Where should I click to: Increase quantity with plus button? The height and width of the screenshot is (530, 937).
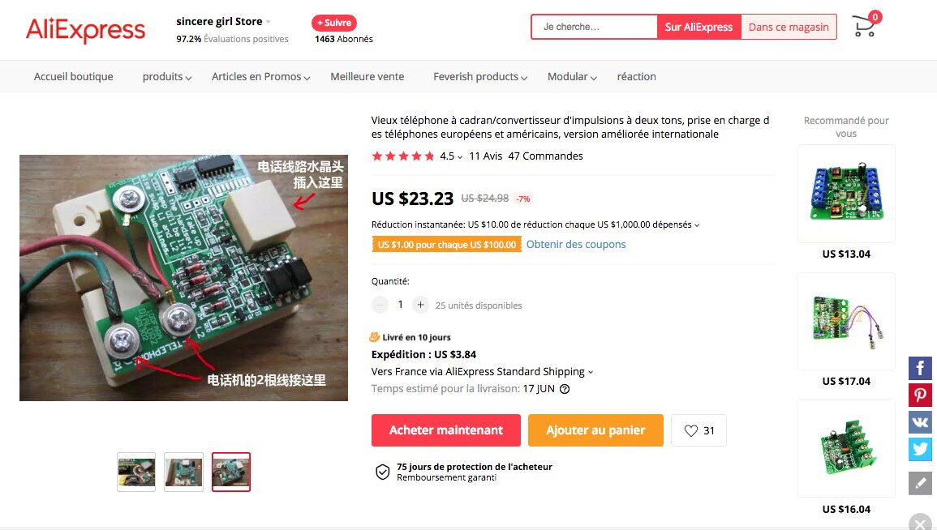point(421,305)
